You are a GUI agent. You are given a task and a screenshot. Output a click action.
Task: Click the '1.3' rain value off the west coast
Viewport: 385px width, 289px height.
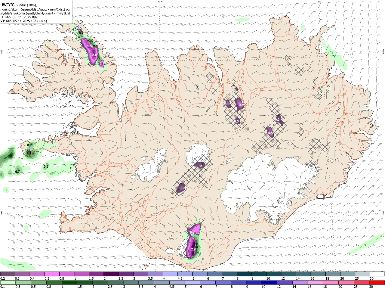pos(10,156)
